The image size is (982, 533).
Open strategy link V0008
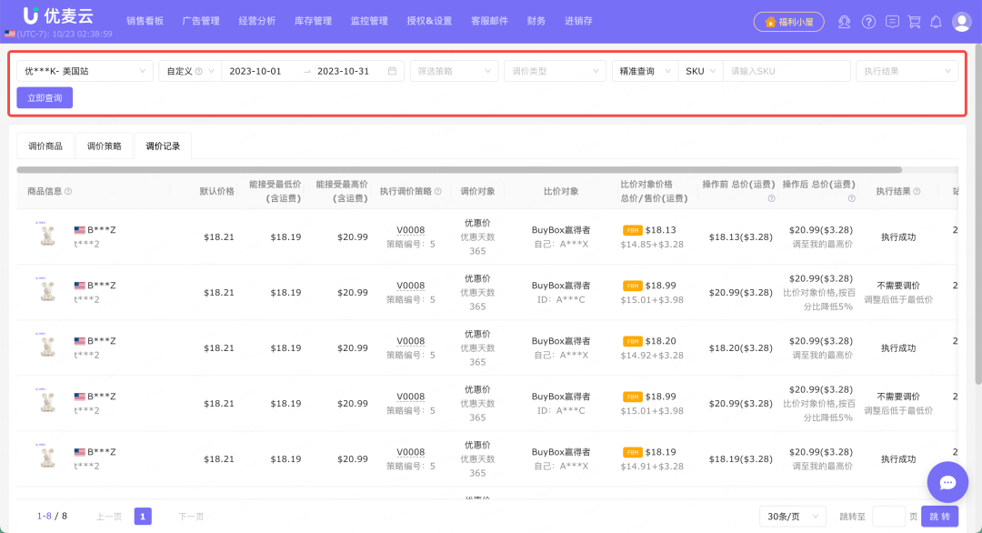409,227
